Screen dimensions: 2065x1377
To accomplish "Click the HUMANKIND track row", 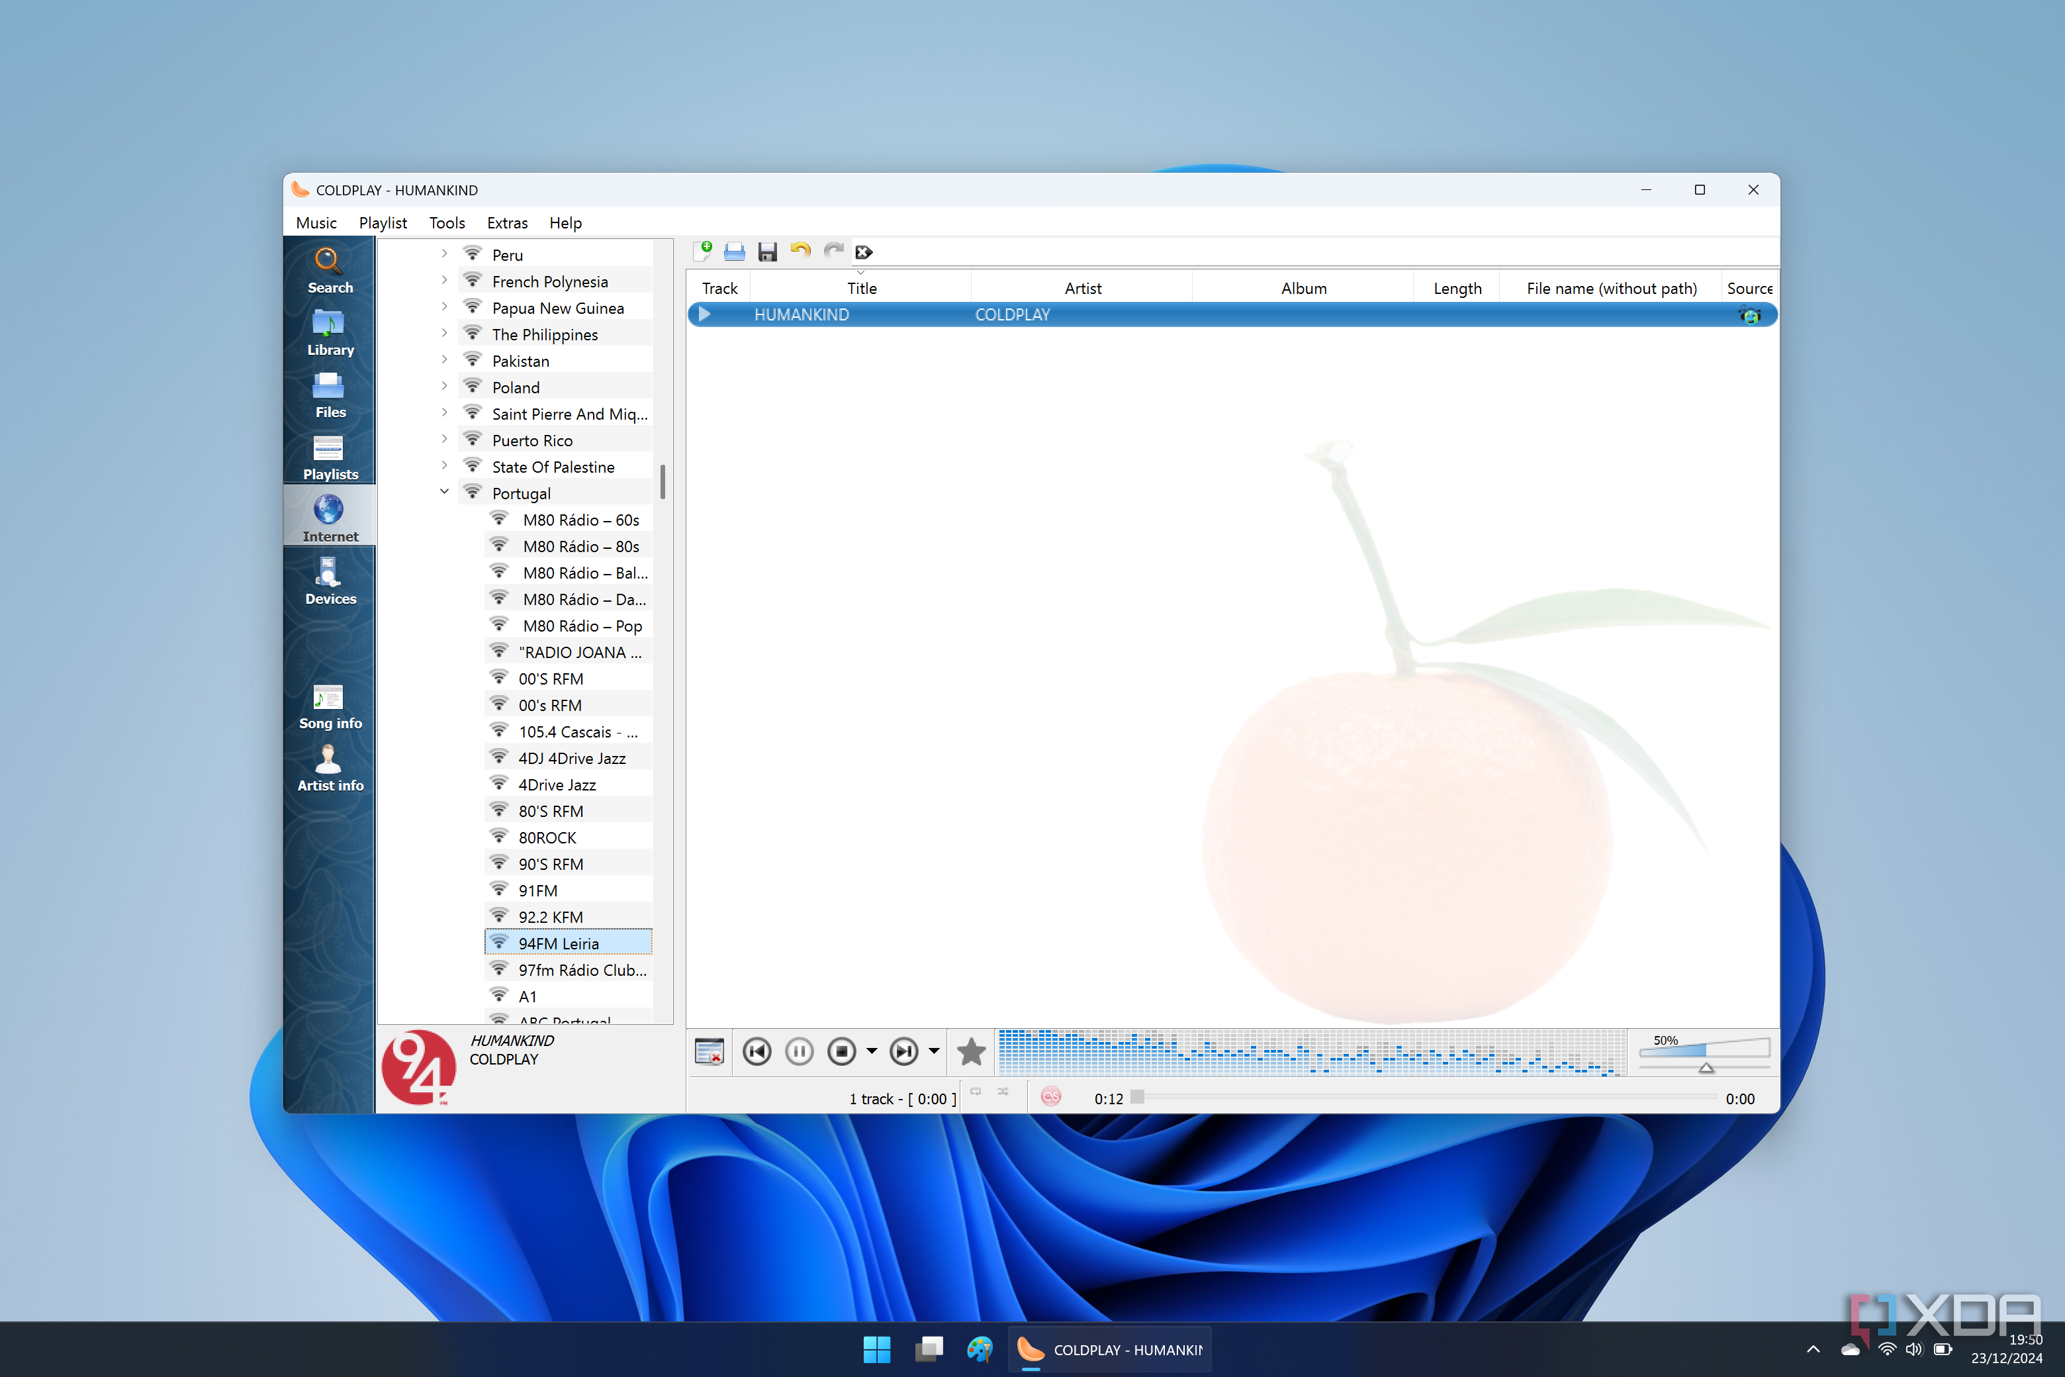I will click(1232, 314).
